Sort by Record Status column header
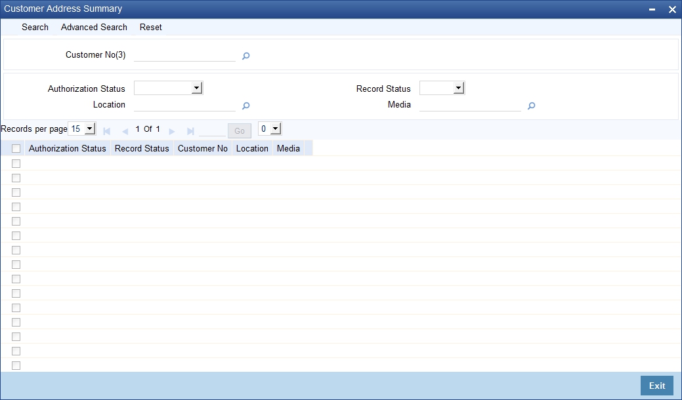The height and width of the screenshot is (400, 682). pos(142,149)
